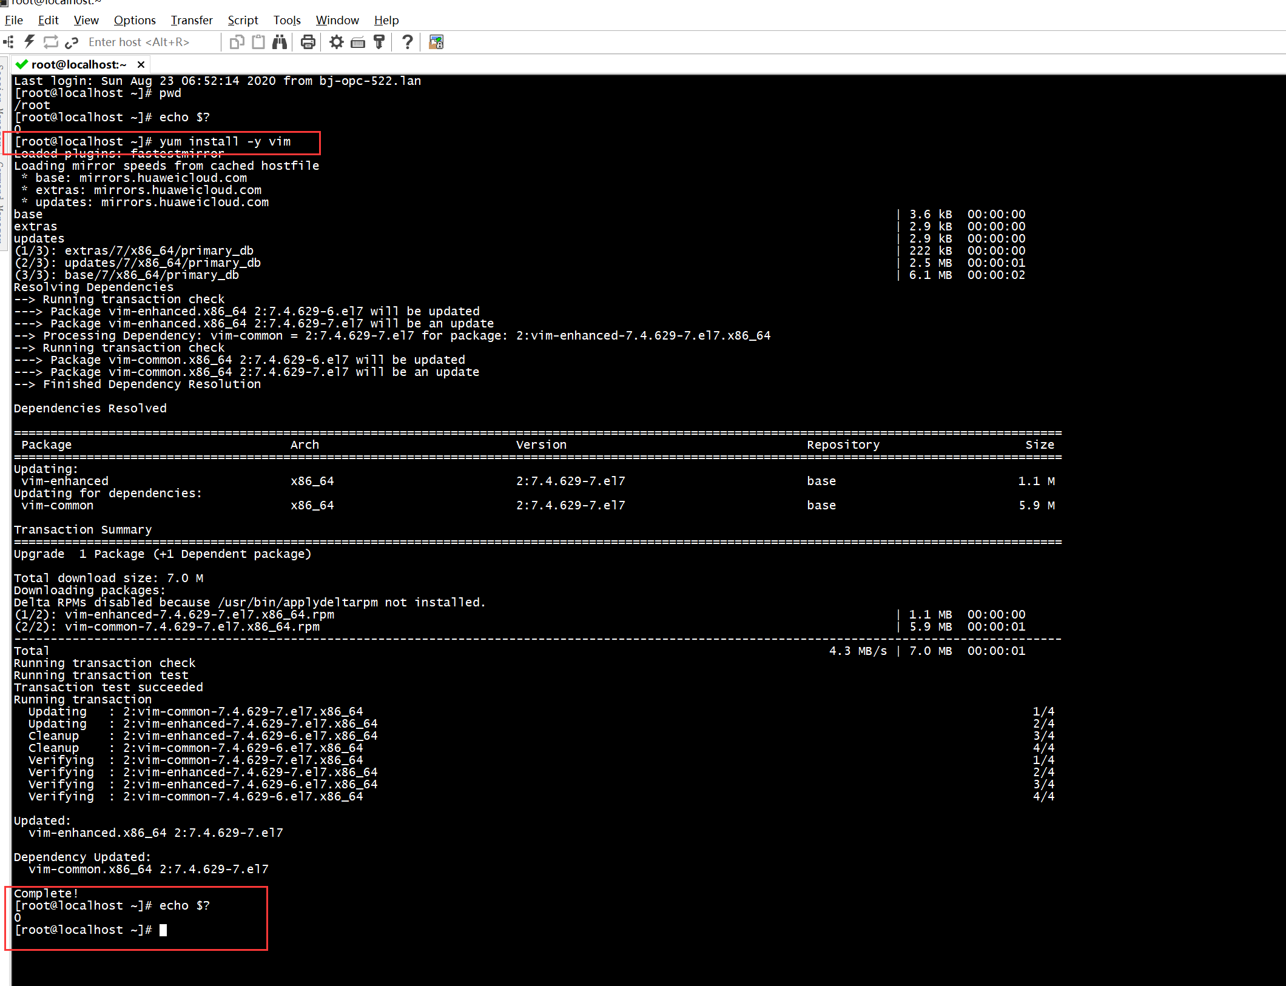Click the Public Key Assistant key icon
1286x986 pixels.
(379, 42)
